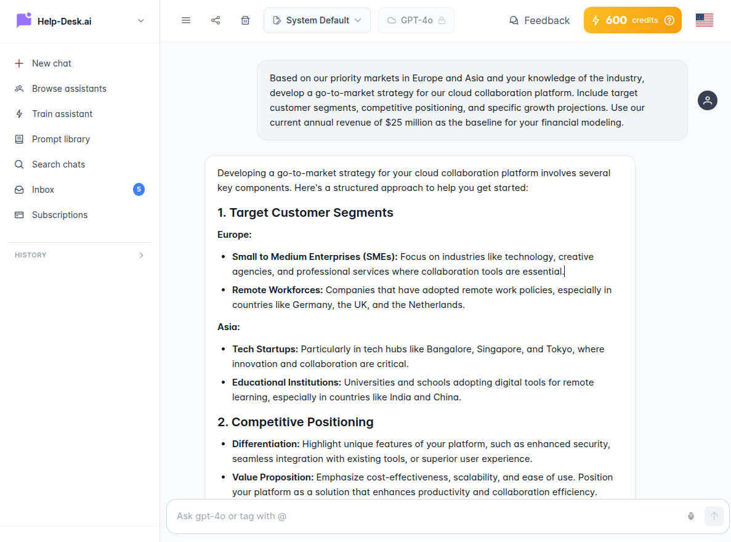Click the Feedback button

coord(539,20)
